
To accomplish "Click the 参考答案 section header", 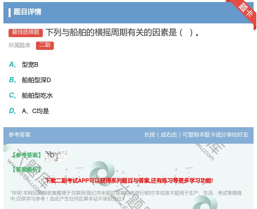I will [20, 135].
